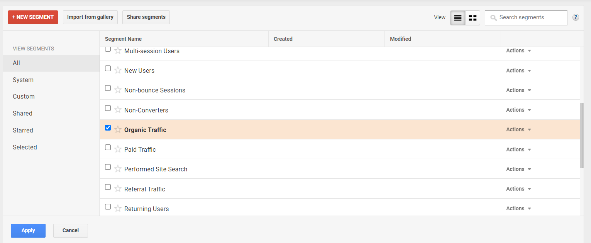Switch to grid view layout

[x=472, y=18]
